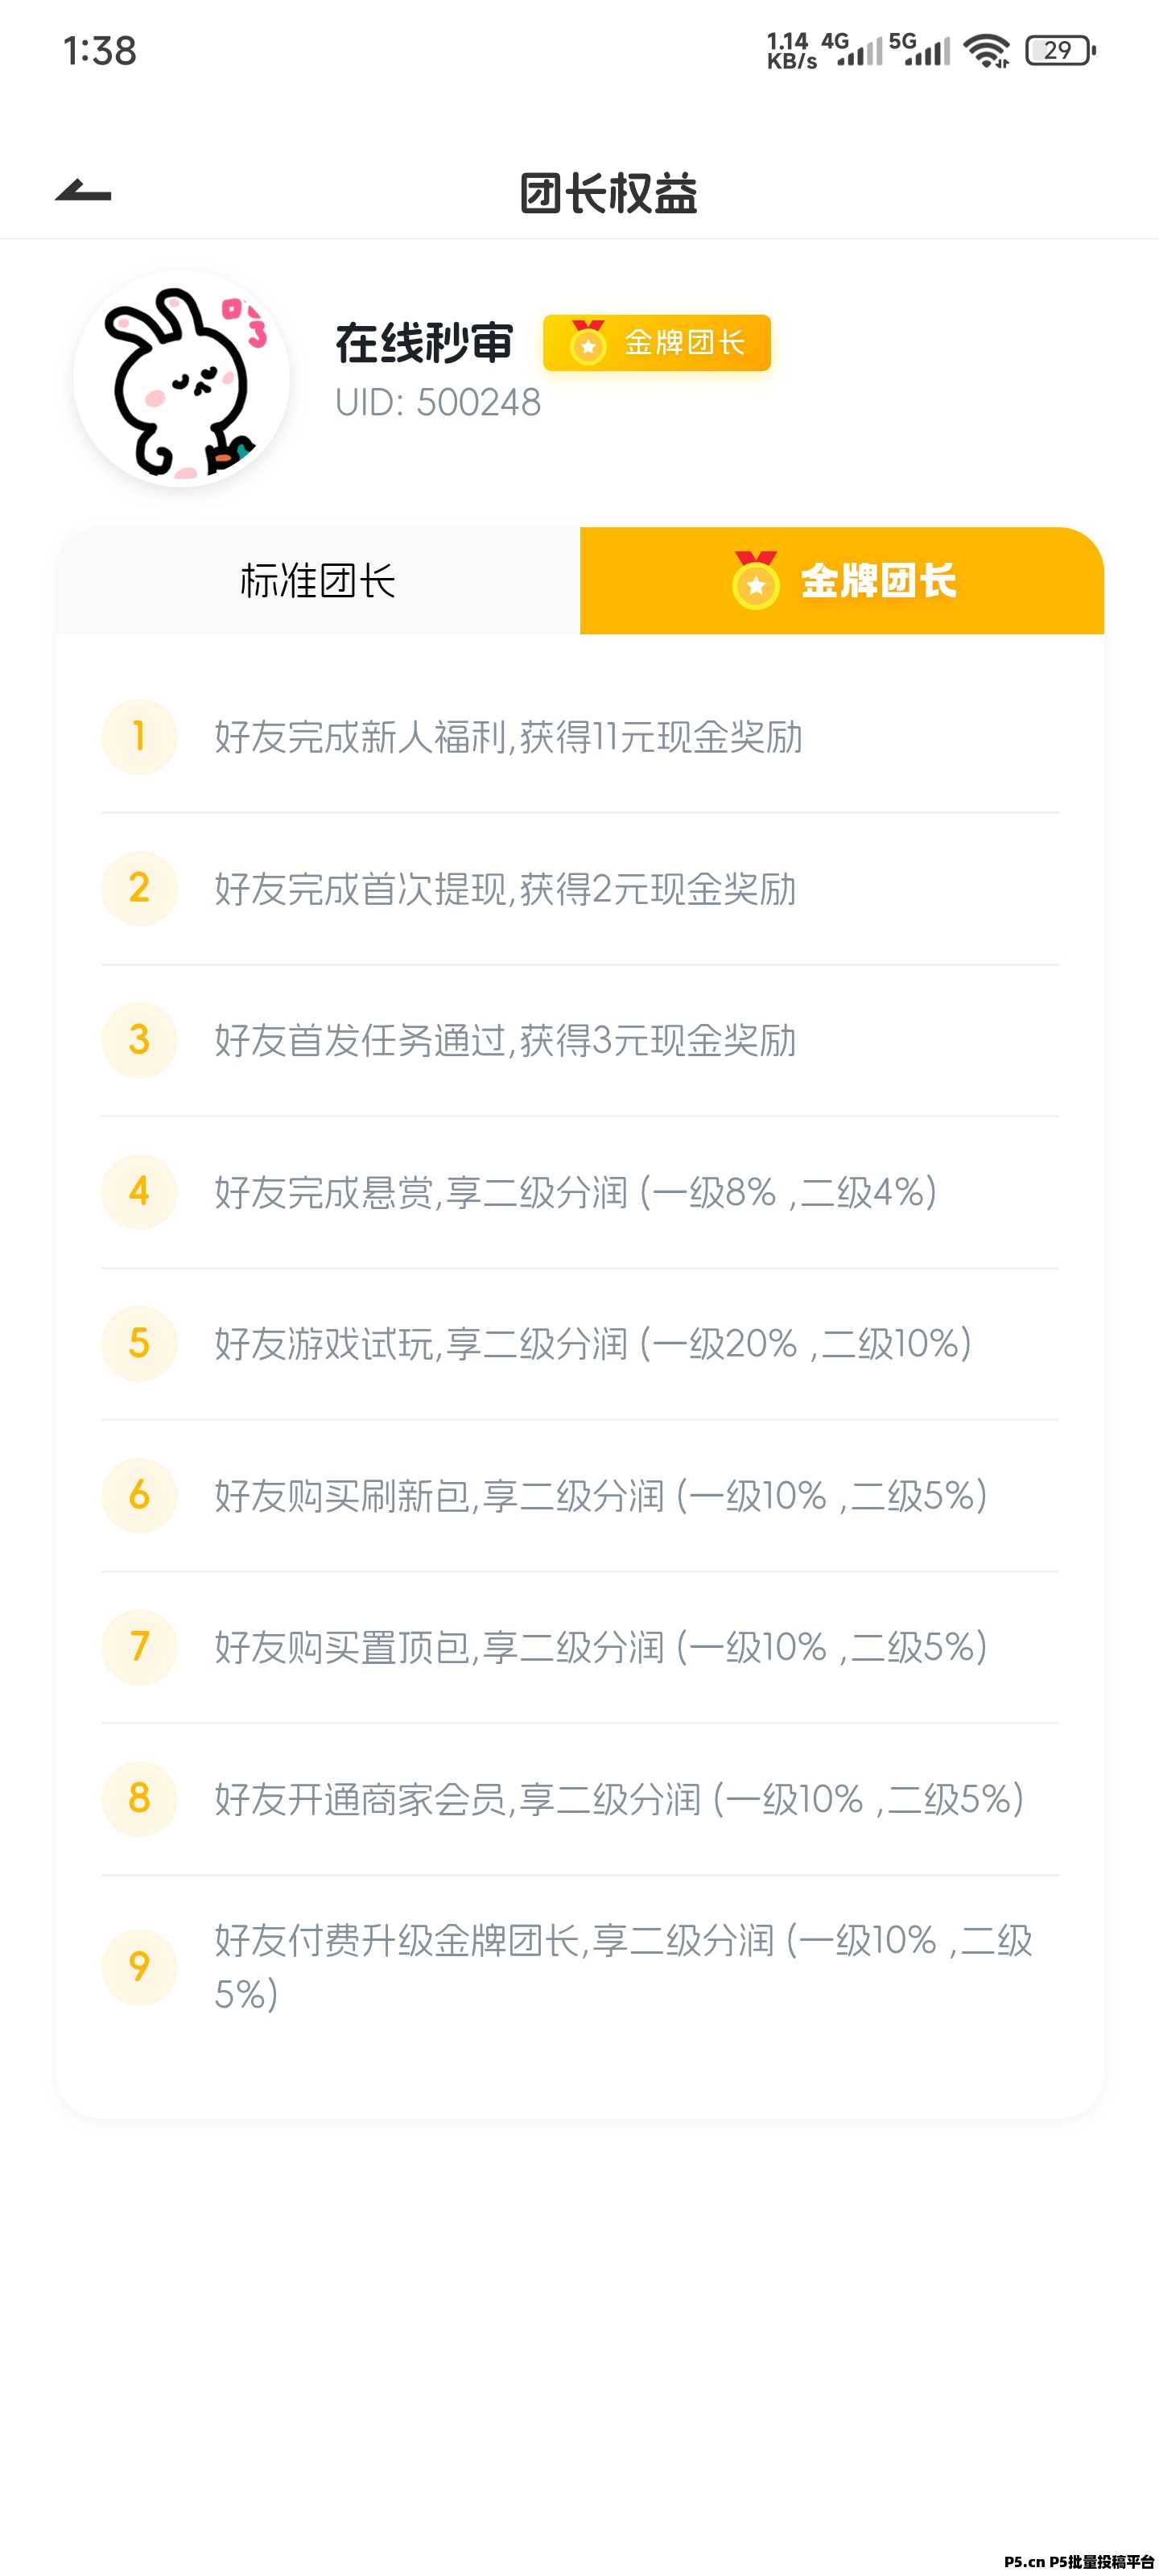The width and height of the screenshot is (1159, 2576).
Task: Tap the number 4 circle icon
Action: [x=139, y=1191]
